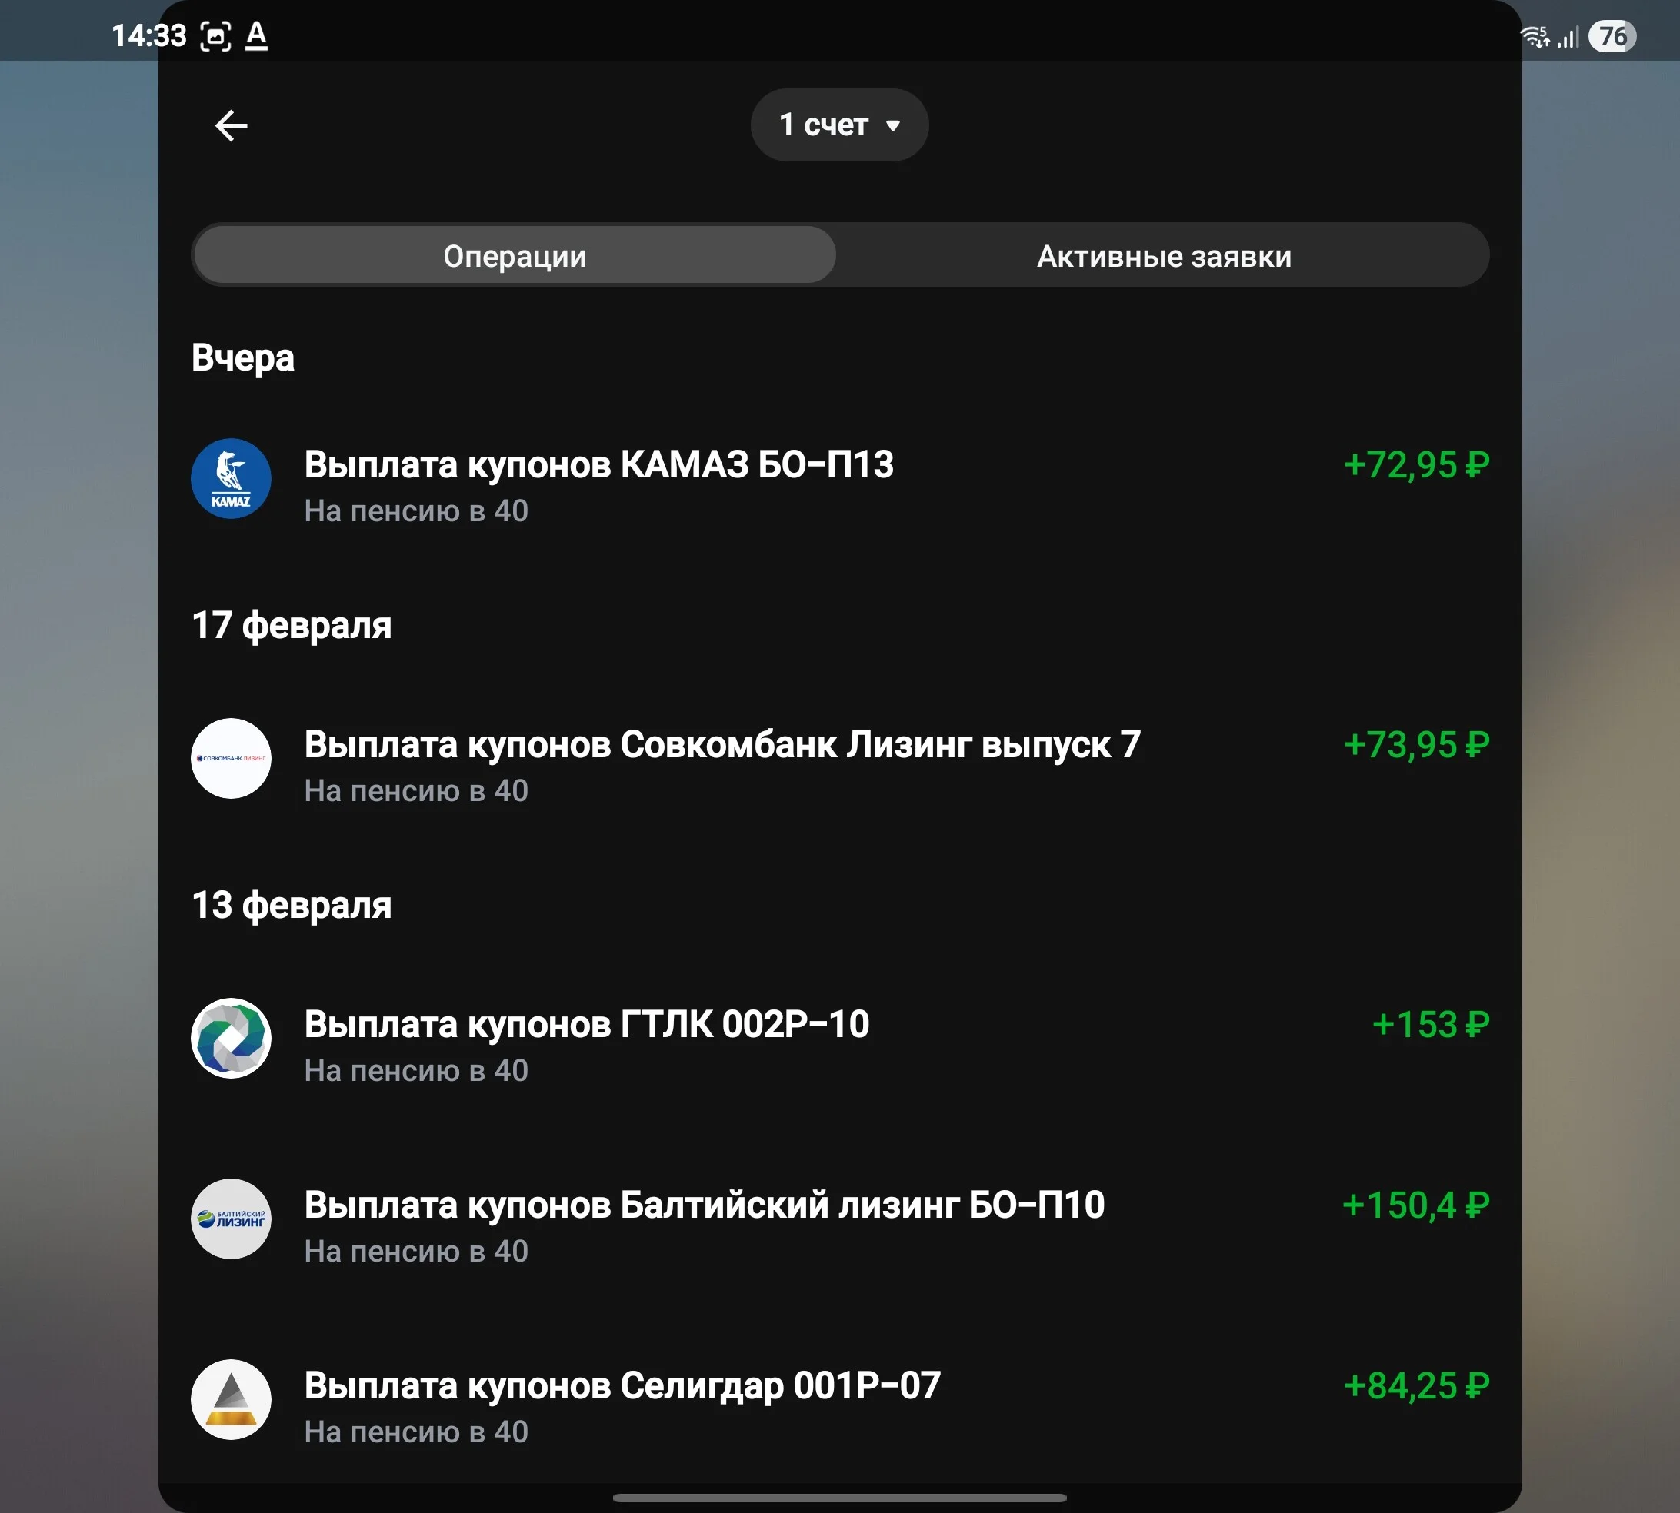Select the +150,4 ₽ amount
Image resolution: width=1680 pixels, height=1513 pixels.
point(1415,1205)
